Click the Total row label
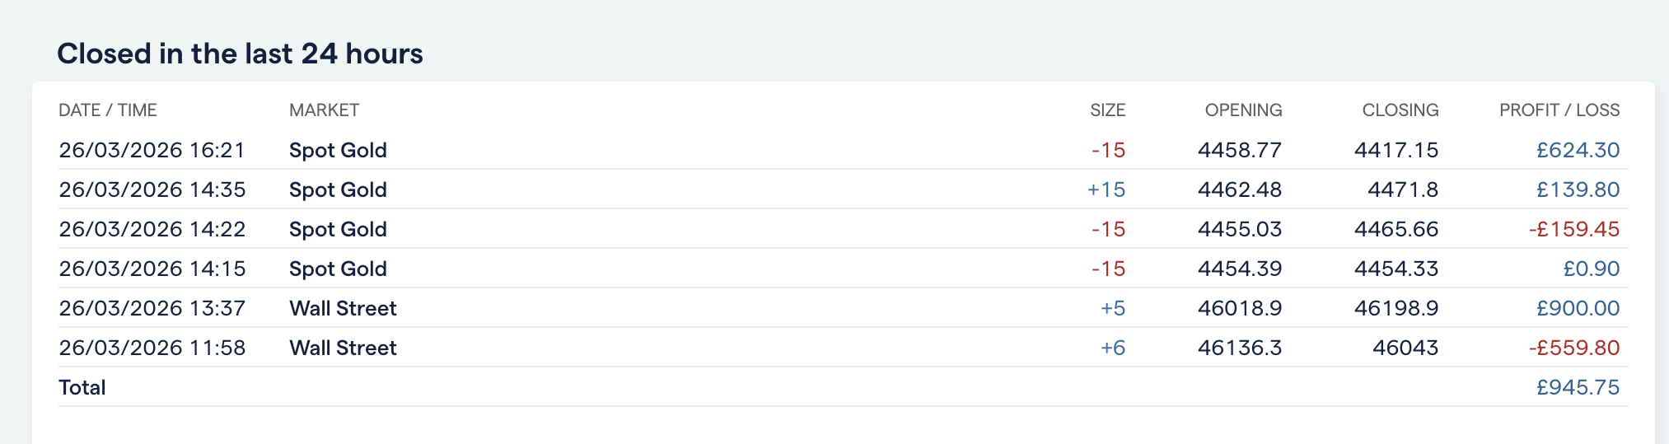 (82, 387)
